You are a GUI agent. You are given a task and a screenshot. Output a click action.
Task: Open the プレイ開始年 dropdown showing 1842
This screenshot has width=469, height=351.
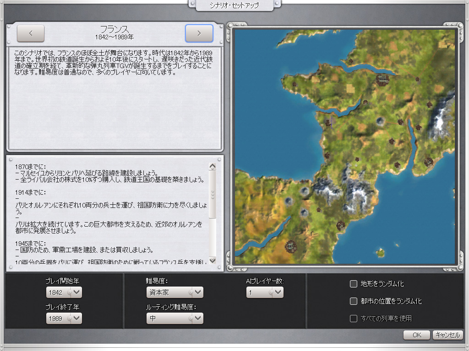click(x=64, y=292)
